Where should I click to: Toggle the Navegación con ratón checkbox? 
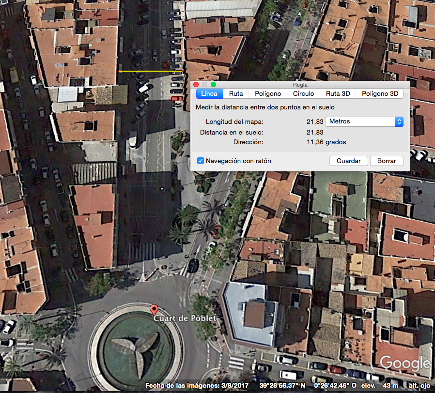[201, 161]
